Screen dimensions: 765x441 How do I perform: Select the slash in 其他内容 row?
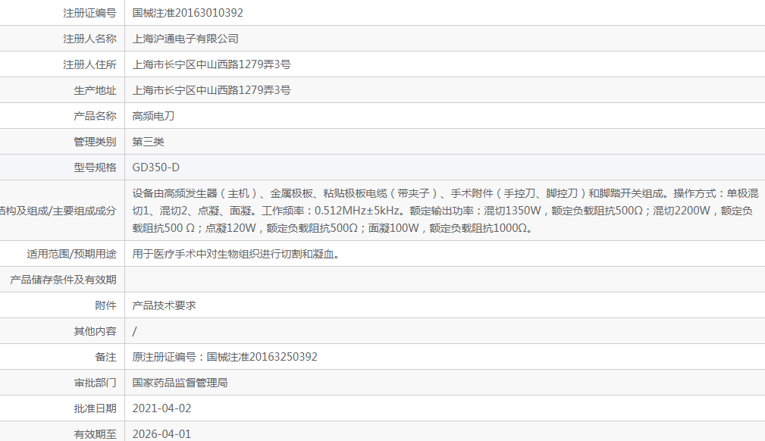[x=133, y=330]
